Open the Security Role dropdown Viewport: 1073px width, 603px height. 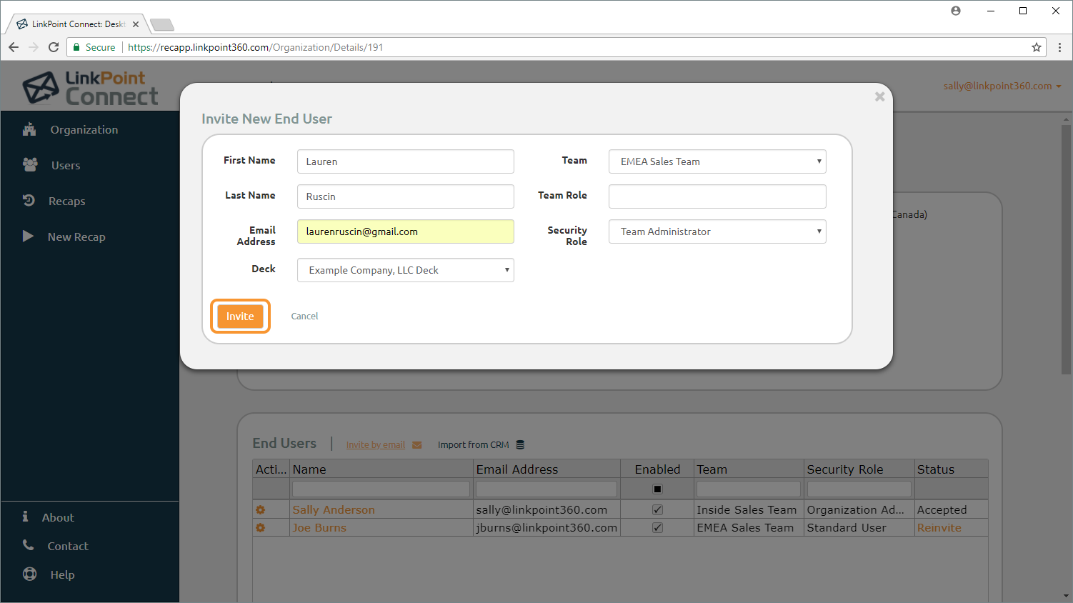click(x=717, y=231)
